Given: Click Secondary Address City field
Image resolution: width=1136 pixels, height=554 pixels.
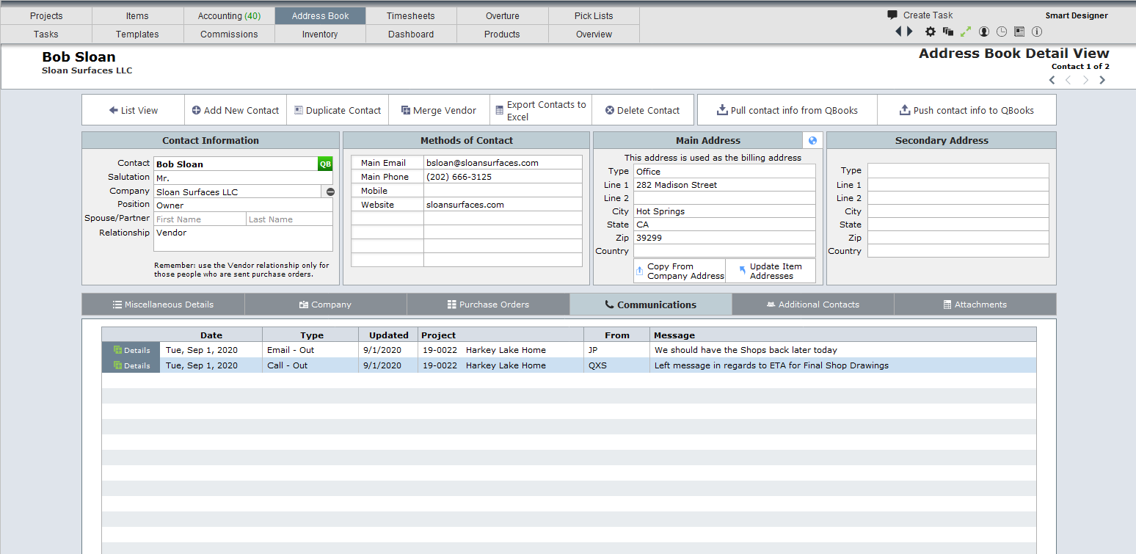Looking at the screenshot, I should pos(958,211).
